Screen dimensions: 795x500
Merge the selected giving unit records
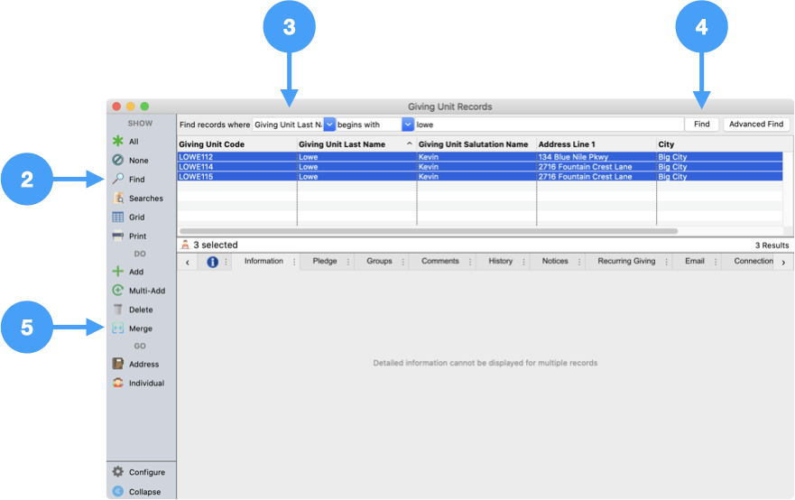point(117,329)
